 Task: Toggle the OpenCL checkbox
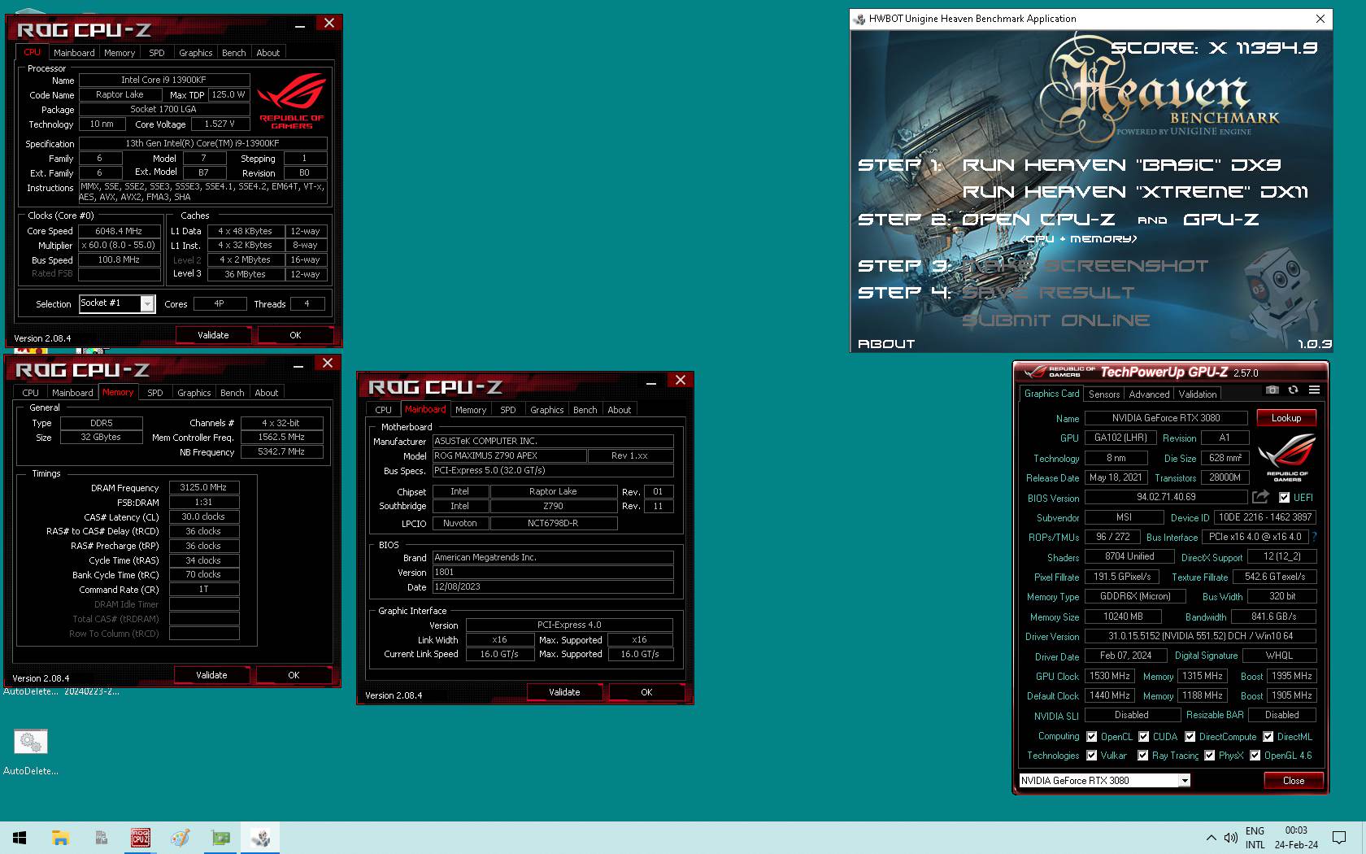point(1092,736)
